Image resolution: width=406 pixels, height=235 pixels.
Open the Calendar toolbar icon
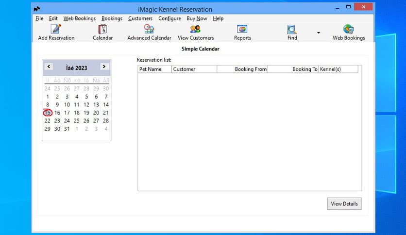pos(102,33)
